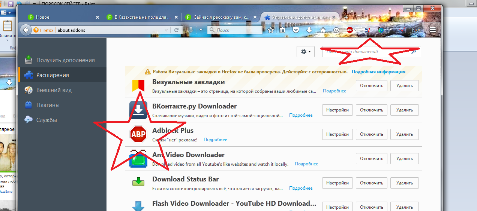Select the Управление дополнениями tab
Viewport: 477px width, 211px height.
click(x=300, y=17)
